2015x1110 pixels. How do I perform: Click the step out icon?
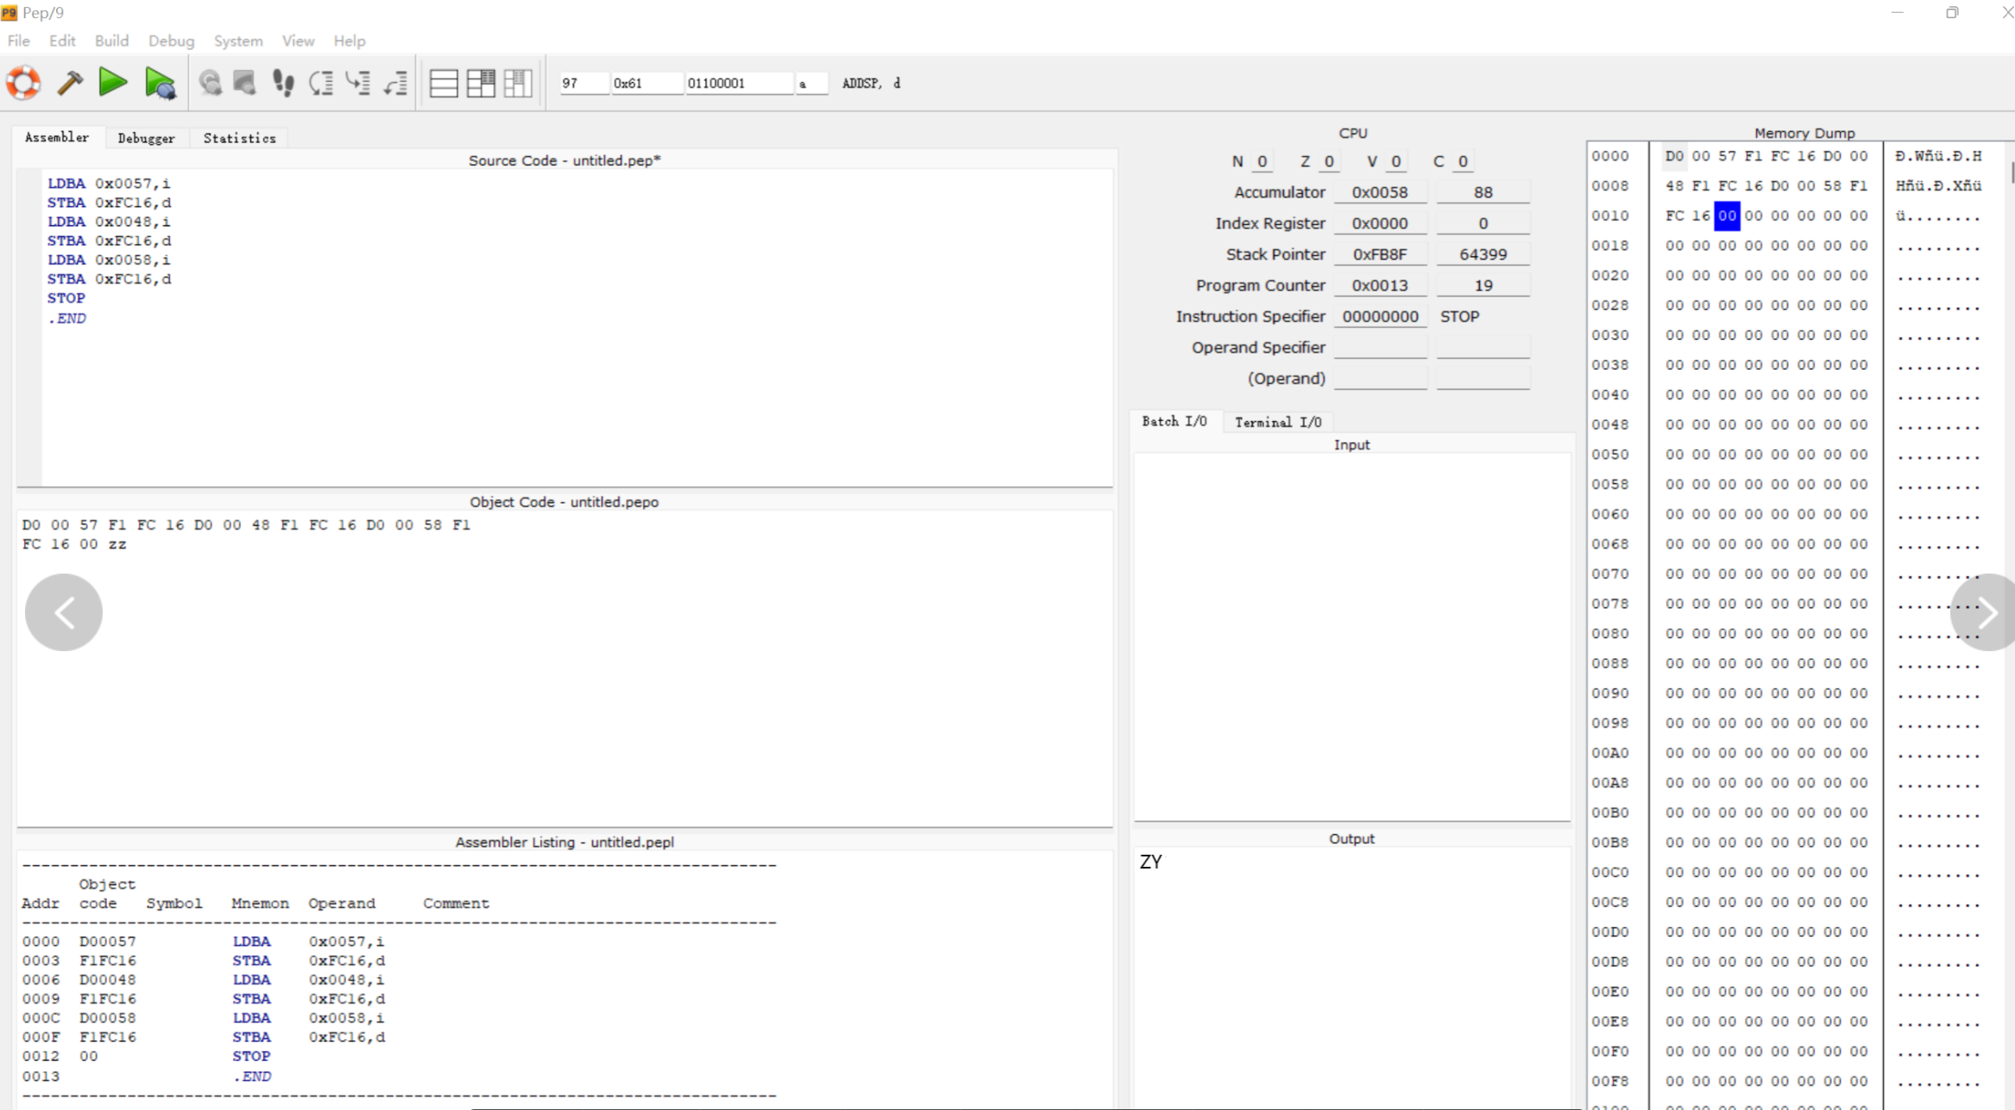point(396,83)
